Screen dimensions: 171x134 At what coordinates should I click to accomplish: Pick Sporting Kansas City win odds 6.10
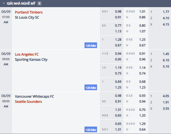[166, 60]
